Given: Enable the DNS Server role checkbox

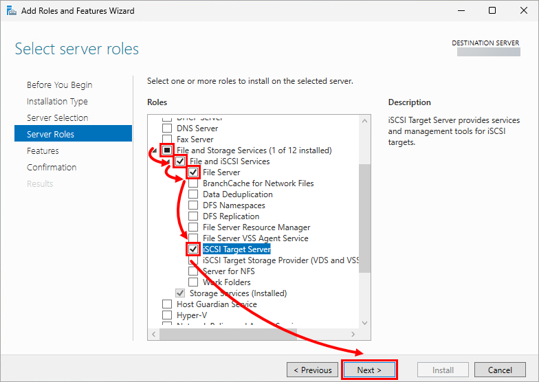Looking at the screenshot, I should 167,128.
